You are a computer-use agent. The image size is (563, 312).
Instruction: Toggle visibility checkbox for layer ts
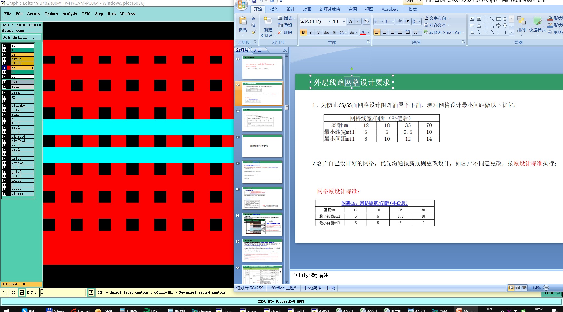pyautogui.click(x=4, y=50)
